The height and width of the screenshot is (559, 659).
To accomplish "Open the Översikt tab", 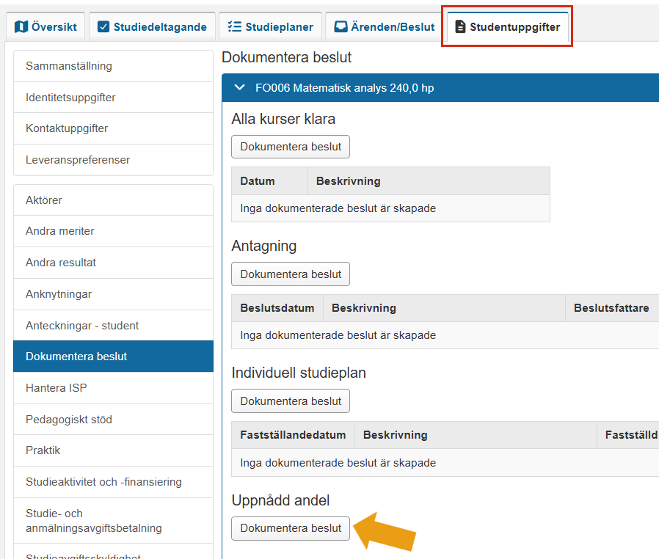I will 45,27.
